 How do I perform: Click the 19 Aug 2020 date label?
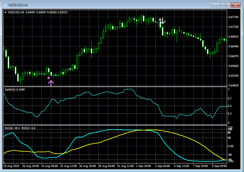[12, 166]
